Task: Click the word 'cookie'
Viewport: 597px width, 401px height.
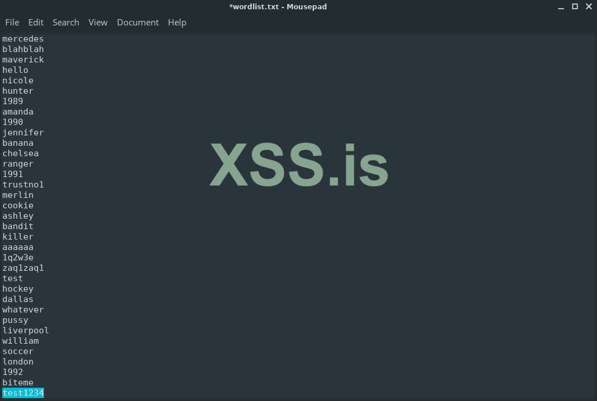Action: click(x=18, y=205)
